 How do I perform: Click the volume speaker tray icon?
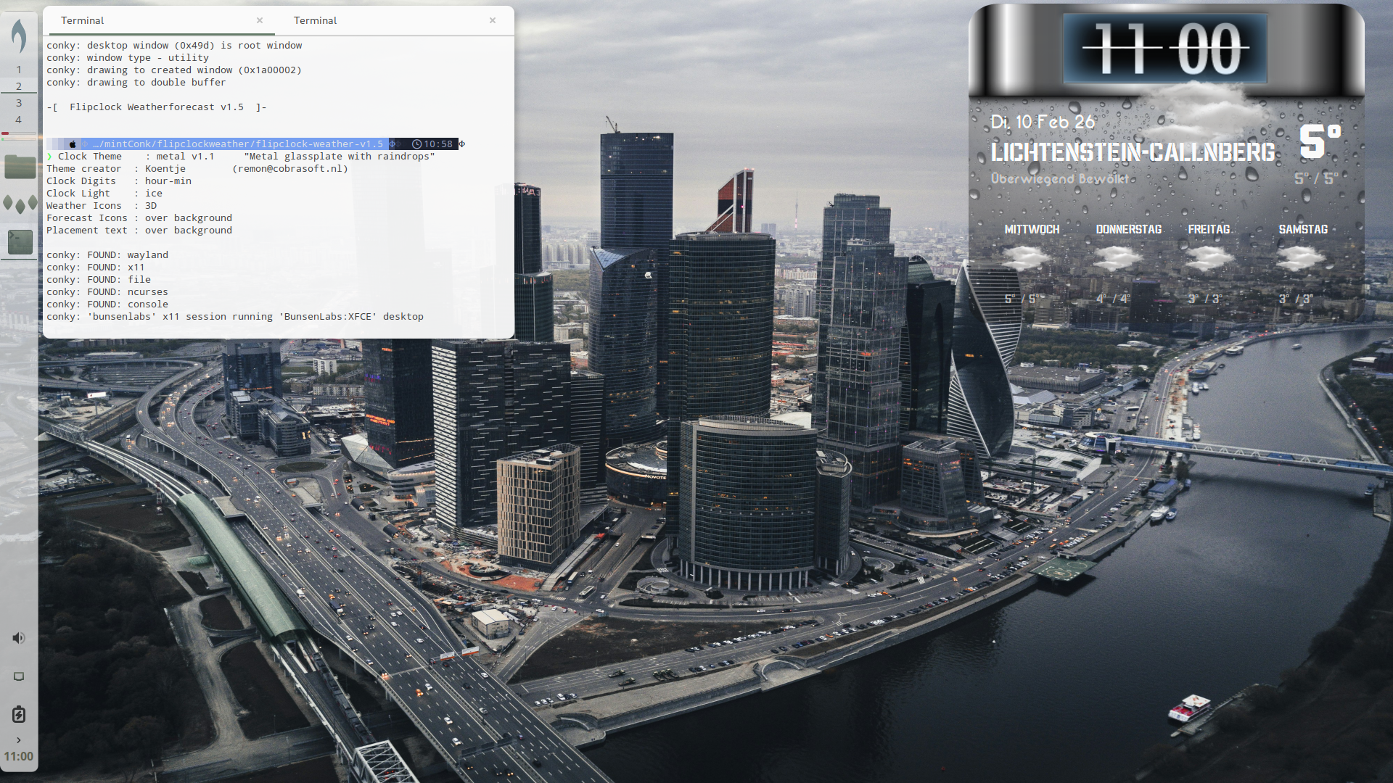tap(19, 638)
